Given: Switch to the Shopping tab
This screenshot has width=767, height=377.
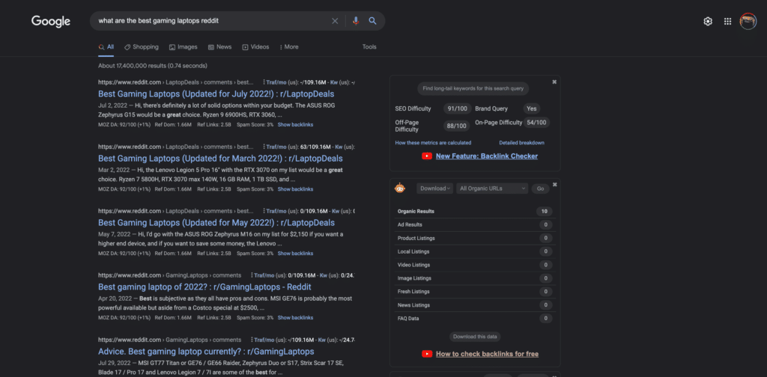Looking at the screenshot, I should pos(142,47).
